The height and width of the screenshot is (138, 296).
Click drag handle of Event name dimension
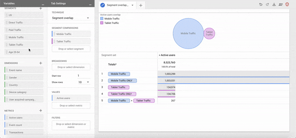pyautogui.click(x=7, y=70)
